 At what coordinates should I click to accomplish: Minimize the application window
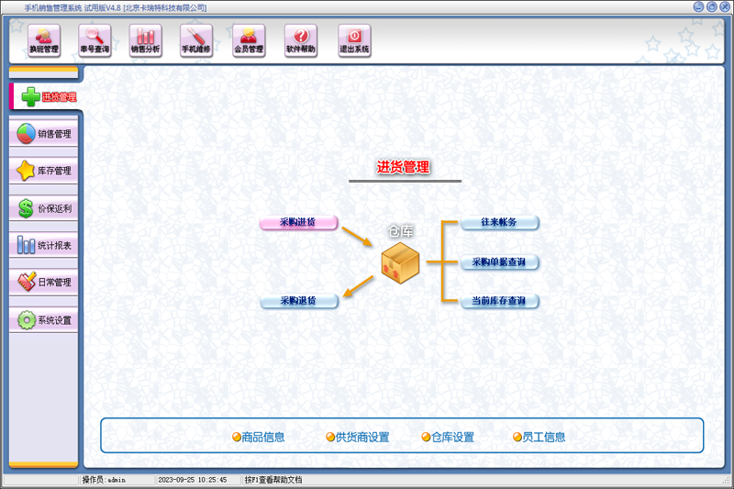(x=698, y=6)
